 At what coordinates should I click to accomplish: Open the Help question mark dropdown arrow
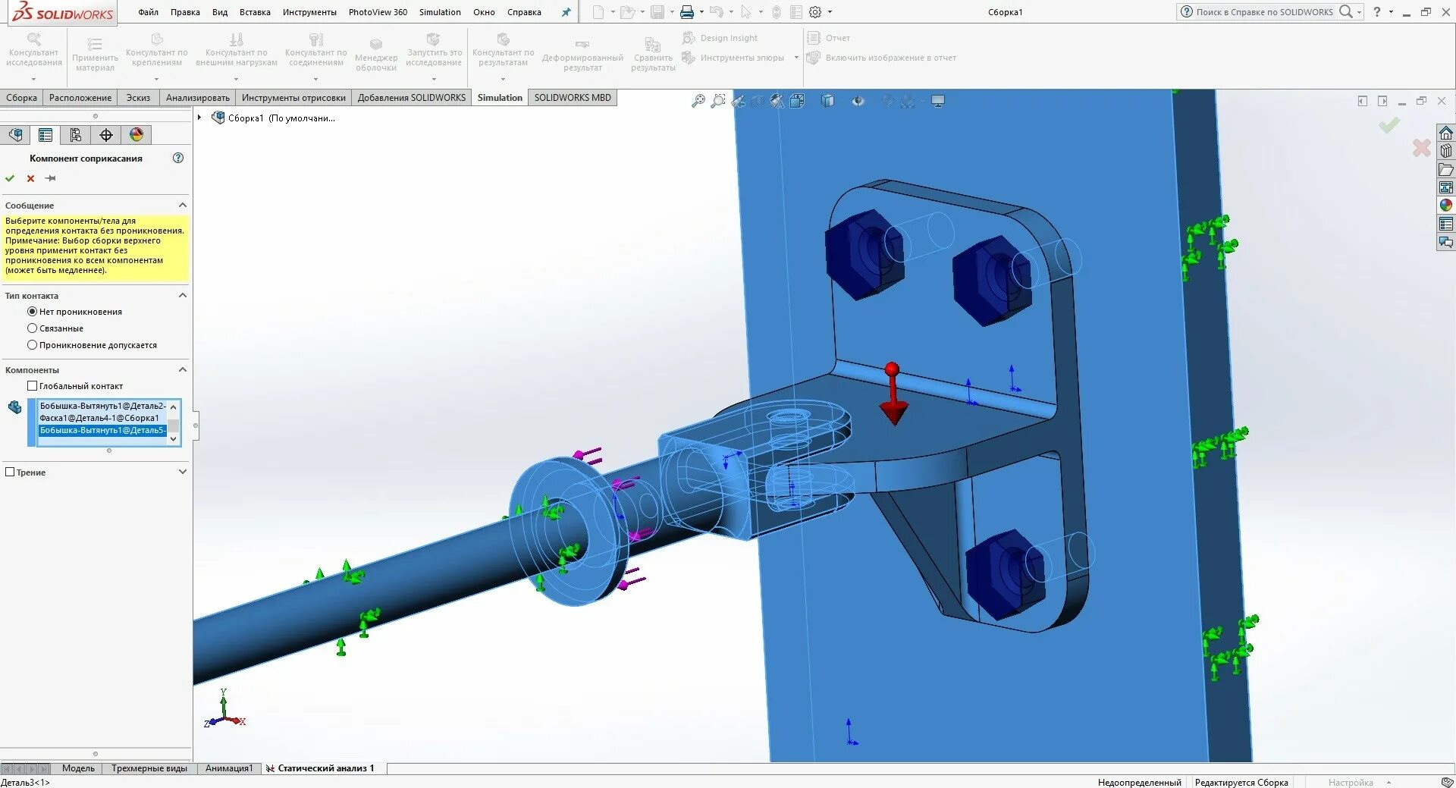coord(1391,12)
